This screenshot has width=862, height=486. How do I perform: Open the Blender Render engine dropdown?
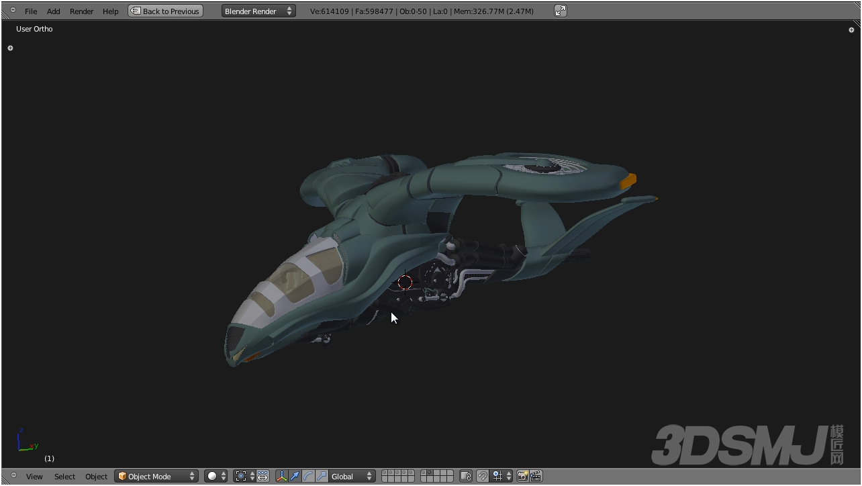(258, 11)
